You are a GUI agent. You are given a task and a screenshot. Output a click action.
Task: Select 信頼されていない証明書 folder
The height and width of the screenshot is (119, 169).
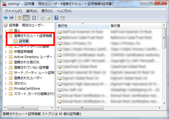[x=31, y=67]
